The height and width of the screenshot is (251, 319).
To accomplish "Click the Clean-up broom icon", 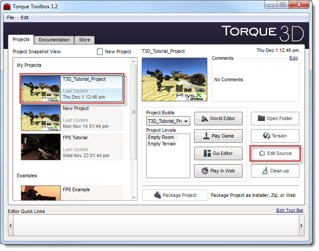I will (265, 171).
